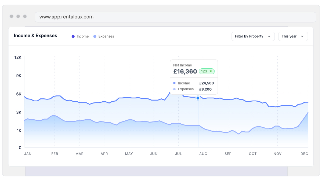Click the chevron in Filter By Property

pyautogui.click(x=269, y=36)
